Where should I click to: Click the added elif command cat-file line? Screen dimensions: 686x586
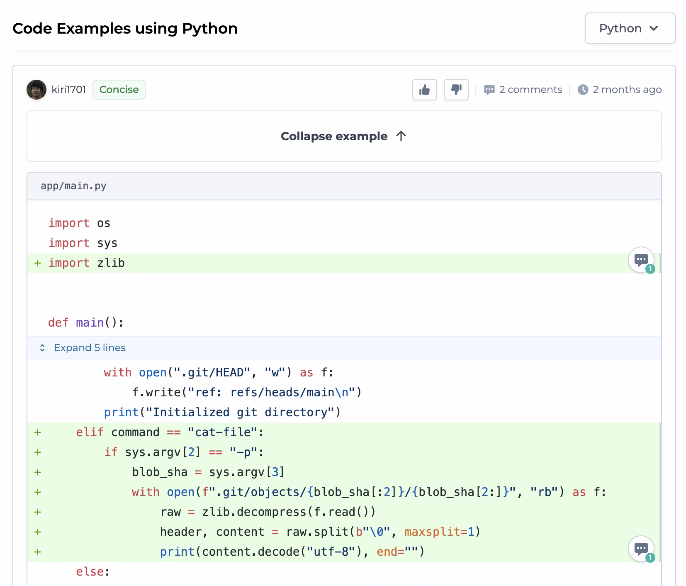(169, 432)
